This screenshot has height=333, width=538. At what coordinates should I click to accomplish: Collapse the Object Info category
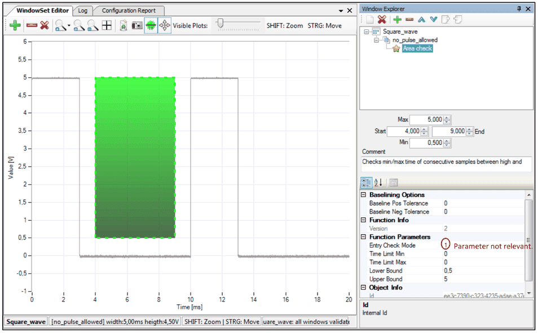click(x=363, y=287)
